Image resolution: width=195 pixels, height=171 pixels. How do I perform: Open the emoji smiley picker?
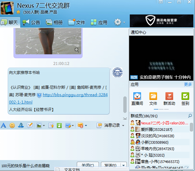coord(12,125)
